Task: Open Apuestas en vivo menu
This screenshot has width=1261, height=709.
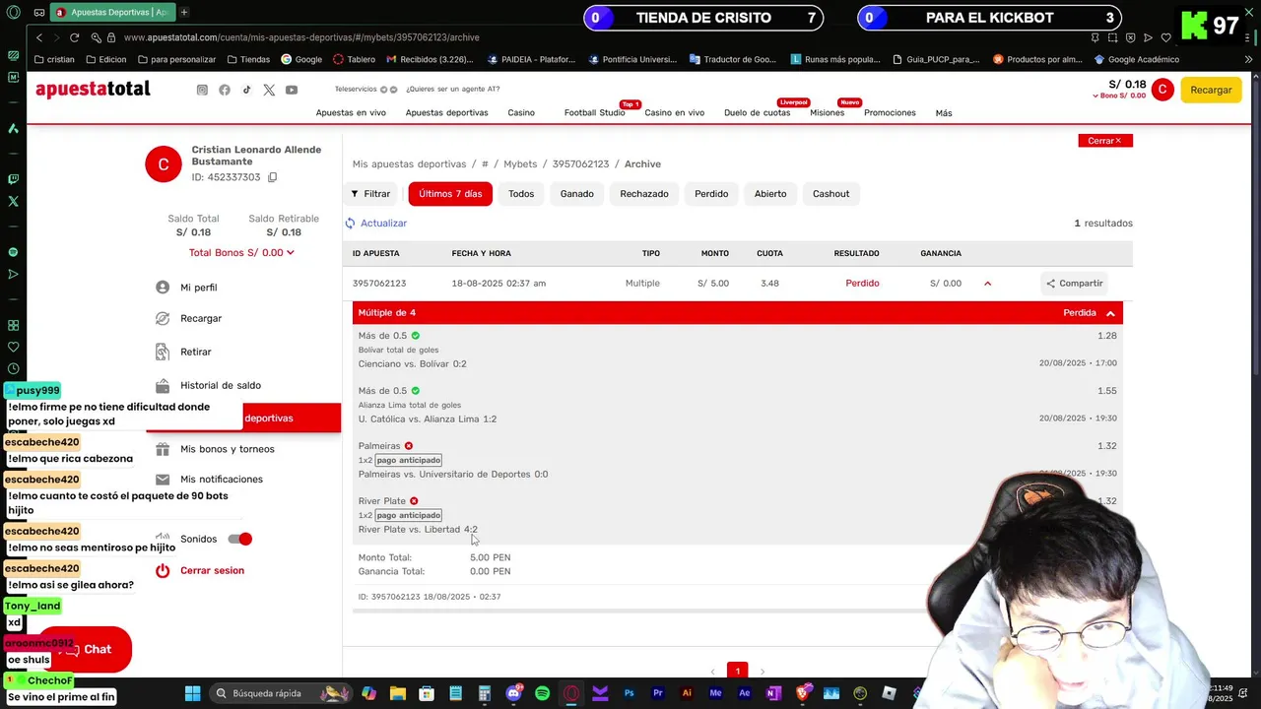Action: tap(351, 112)
